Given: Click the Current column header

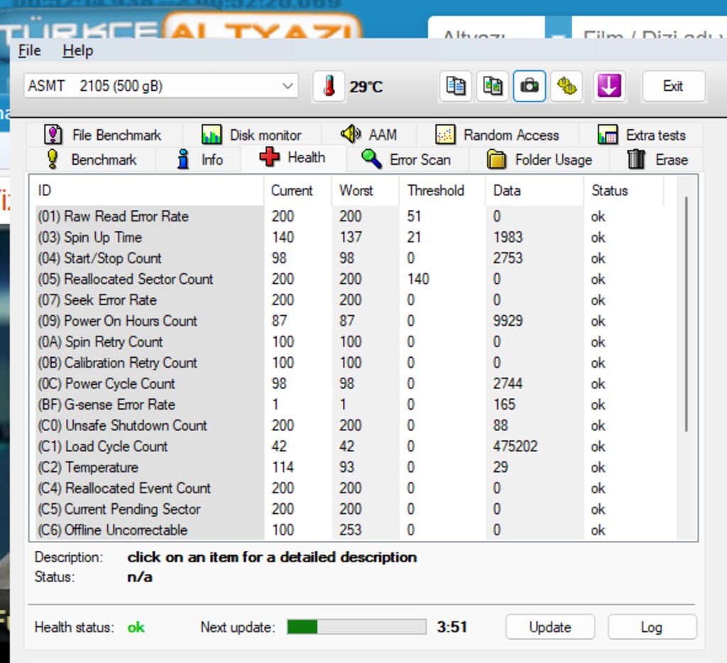Looking at the screenshot, I should coord(297,190).
